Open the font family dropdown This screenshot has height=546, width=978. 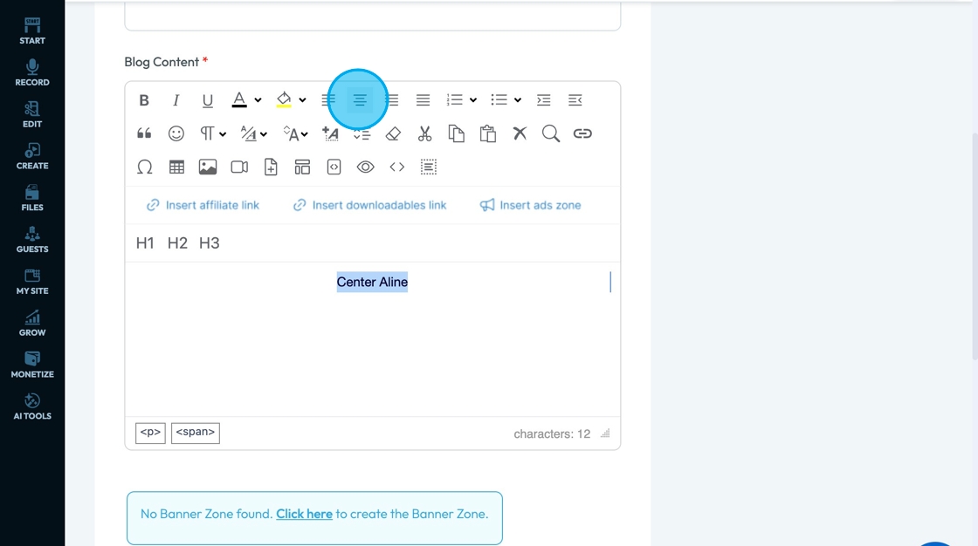click(x=254, y=133)
